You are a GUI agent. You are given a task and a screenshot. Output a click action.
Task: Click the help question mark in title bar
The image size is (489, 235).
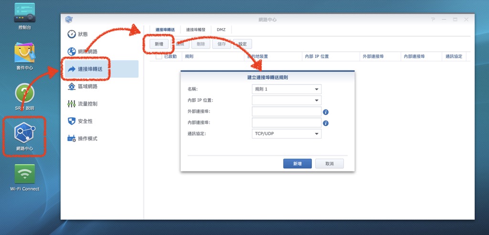pyautogui.click(x=433, y=20)
